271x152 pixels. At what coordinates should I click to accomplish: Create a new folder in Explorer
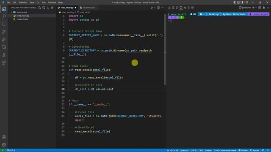pos(44,8)
